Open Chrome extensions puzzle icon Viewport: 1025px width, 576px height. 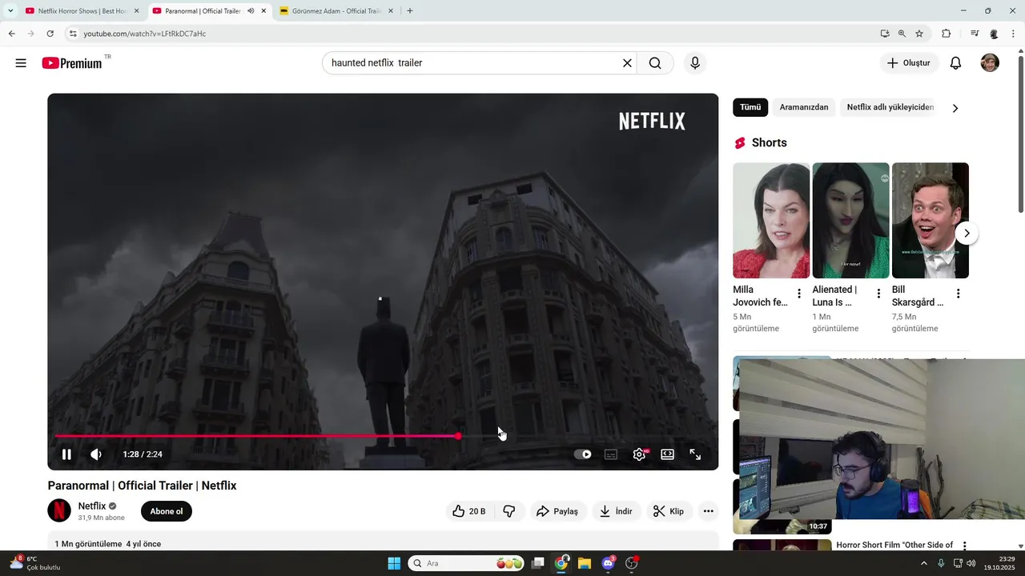click(947, 34)
